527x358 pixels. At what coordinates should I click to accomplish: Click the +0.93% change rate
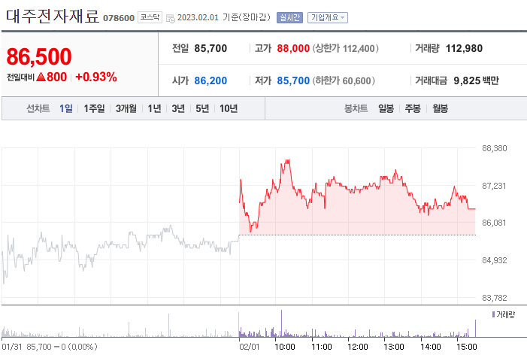click(96, 77)
